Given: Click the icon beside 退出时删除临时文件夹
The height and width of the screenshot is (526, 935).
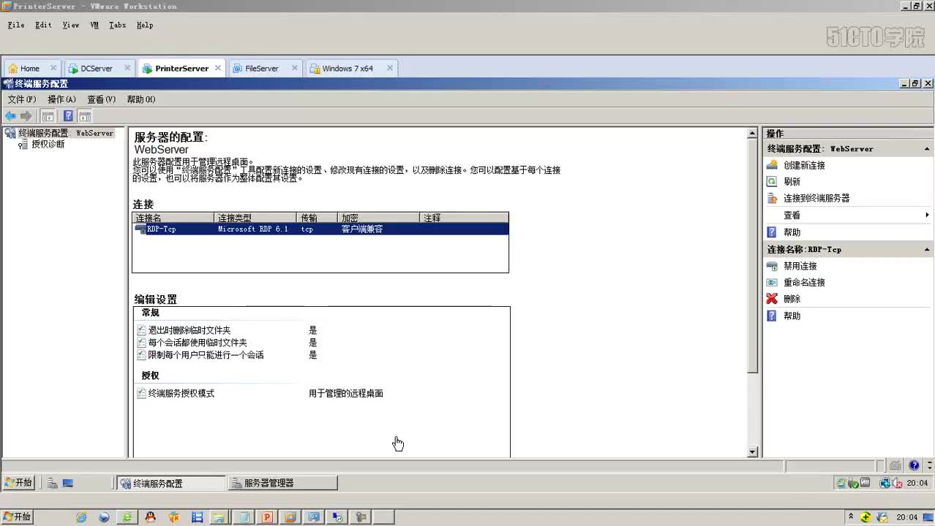Looking at the screenshot, I should [x=142, y=330].
